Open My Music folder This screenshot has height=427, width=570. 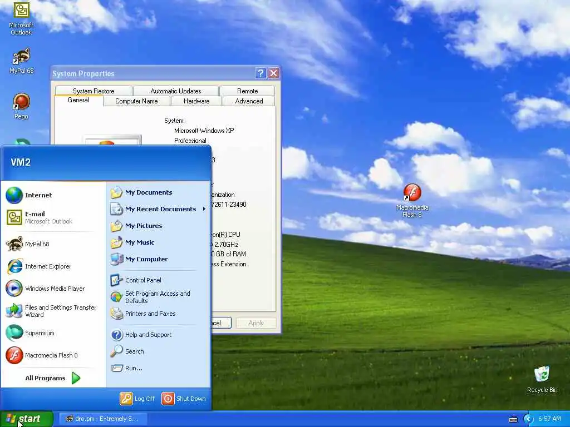(x=159, y=242)
